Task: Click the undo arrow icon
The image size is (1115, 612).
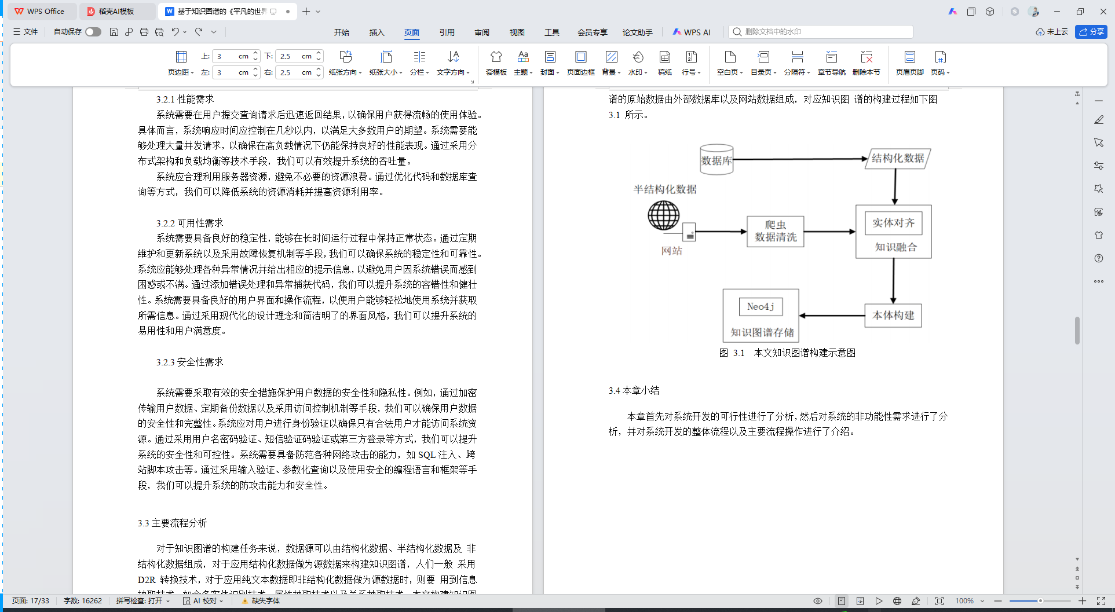Action: coord(175,32)
